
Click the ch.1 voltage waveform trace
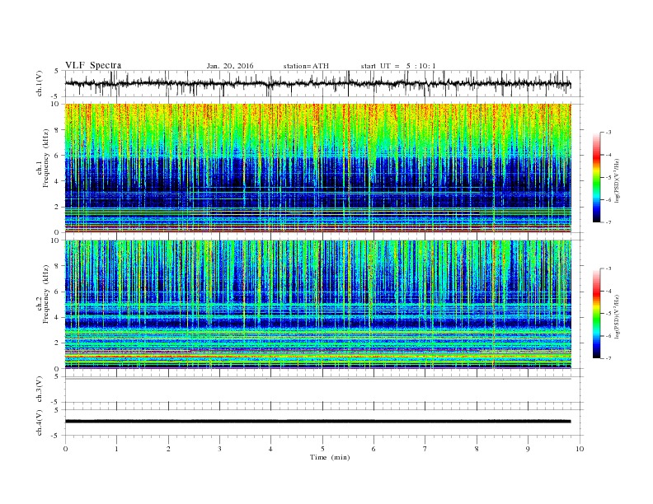tap(317, 83)
